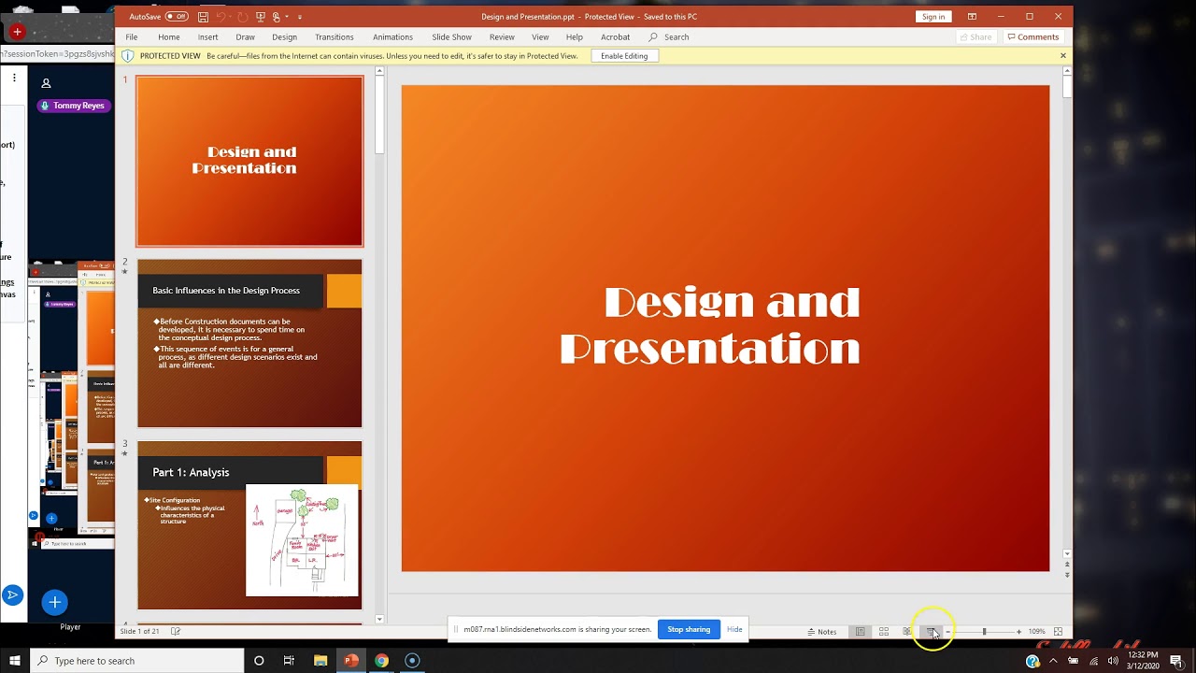
Task: Switch to Reading View icon
Action: [907, 632]
